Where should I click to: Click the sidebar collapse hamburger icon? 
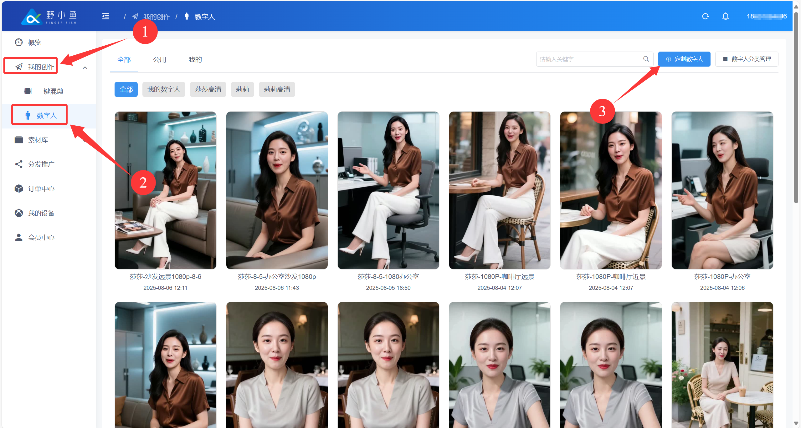pos(105,16)
